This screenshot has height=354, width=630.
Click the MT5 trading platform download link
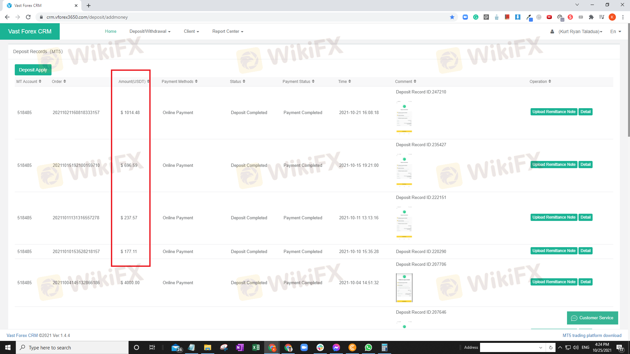point(592,335)
